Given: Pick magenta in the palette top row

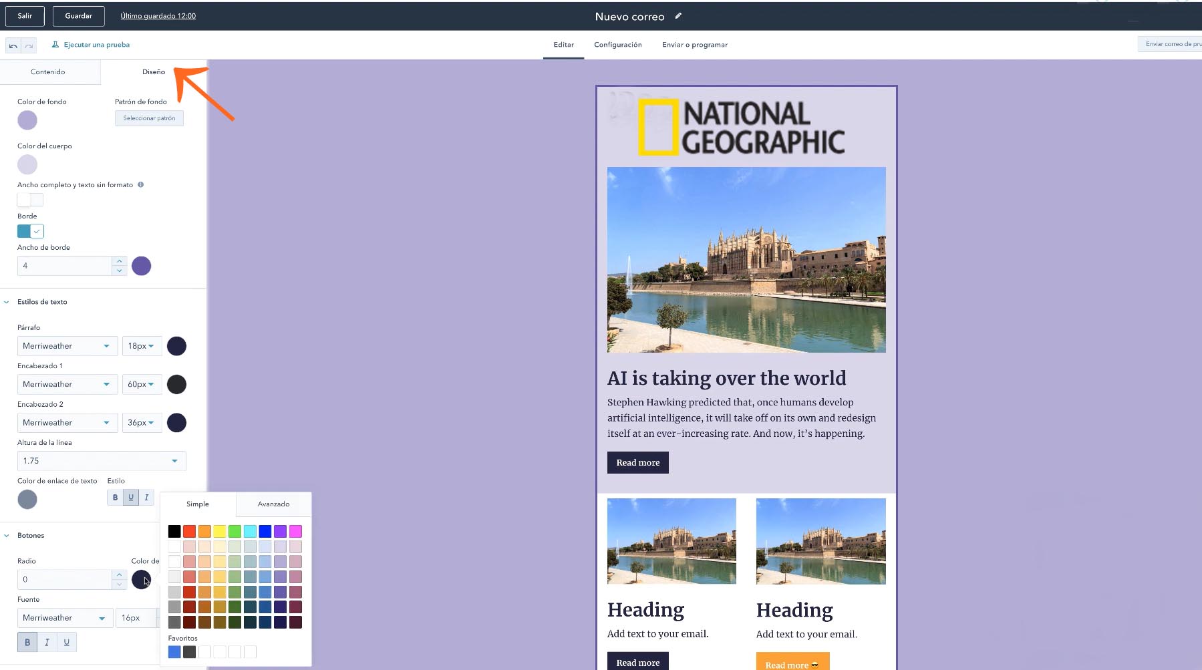Looking at the screenshot, I should 295,532.
